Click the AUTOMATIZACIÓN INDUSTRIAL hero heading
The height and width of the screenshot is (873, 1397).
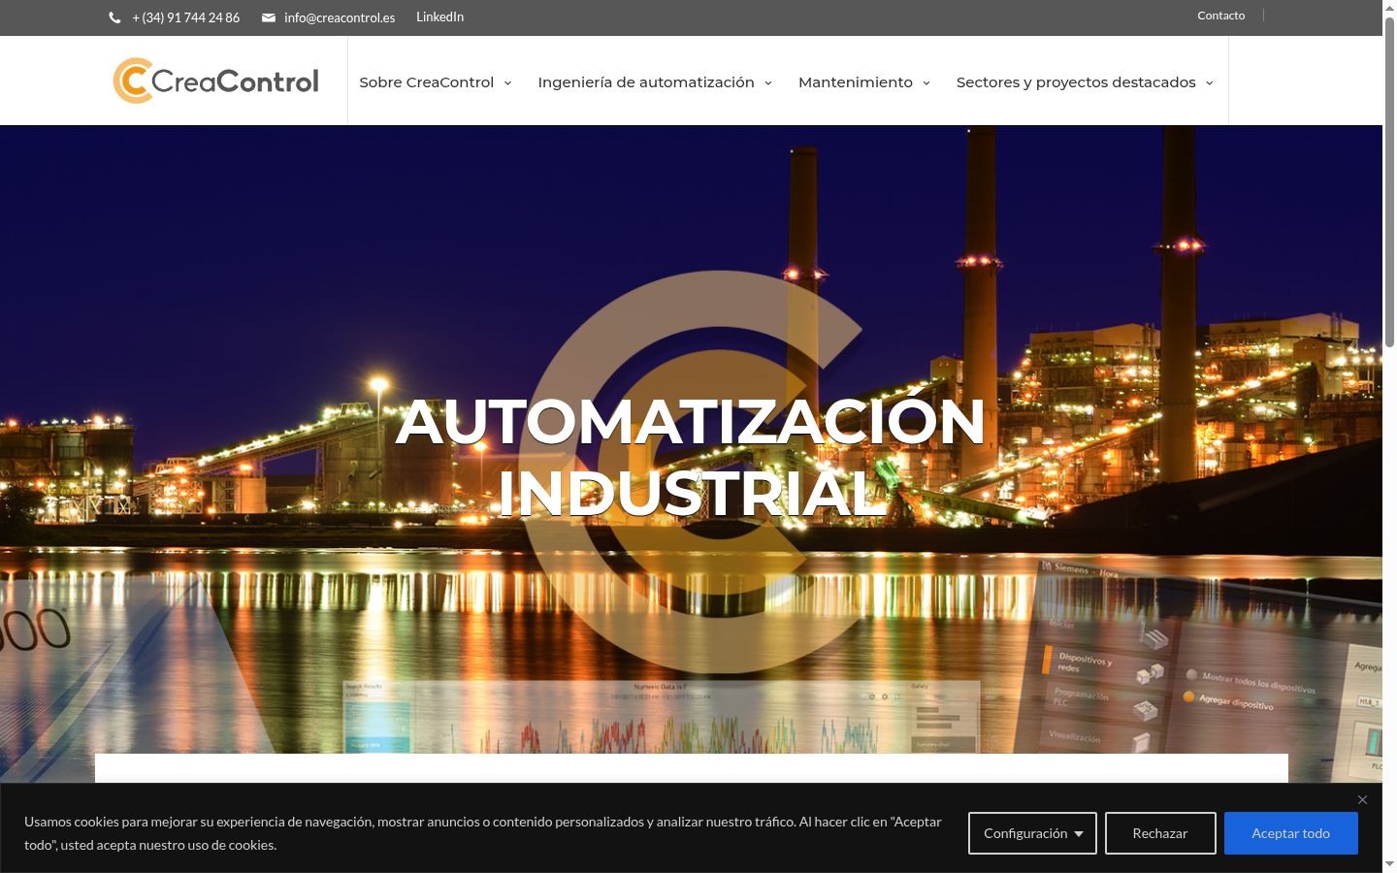(691, 457)
